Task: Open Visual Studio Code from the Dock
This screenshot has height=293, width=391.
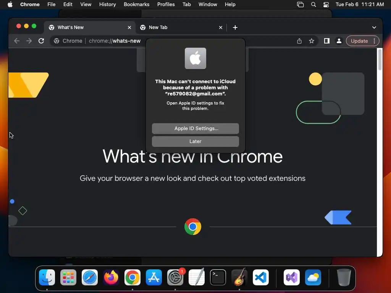Action: tap(260, 277)
